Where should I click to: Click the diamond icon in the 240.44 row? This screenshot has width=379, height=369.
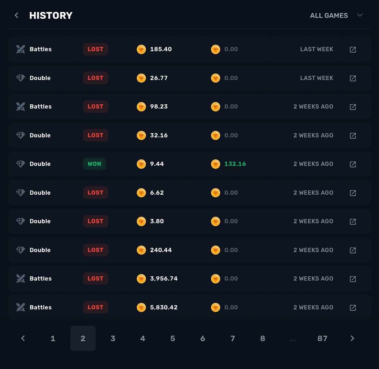point(20,250)
